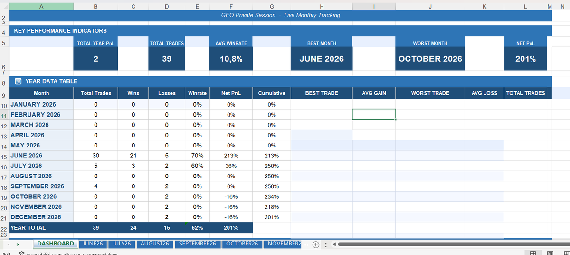Click November cumulative cell 218%
Screen dimensions: 570x255
click(x=272, y=207)
